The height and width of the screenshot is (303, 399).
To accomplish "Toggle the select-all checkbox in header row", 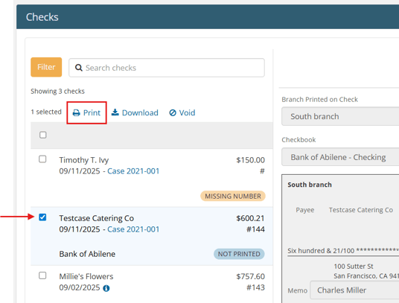I will pyautogui.click(x=43, y=135).
